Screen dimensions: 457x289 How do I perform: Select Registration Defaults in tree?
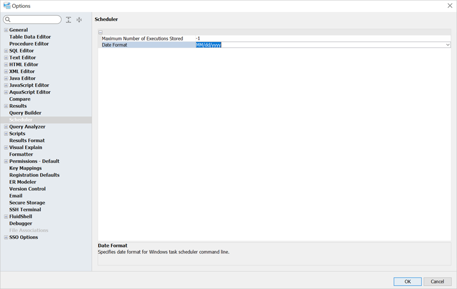[34, 175]
